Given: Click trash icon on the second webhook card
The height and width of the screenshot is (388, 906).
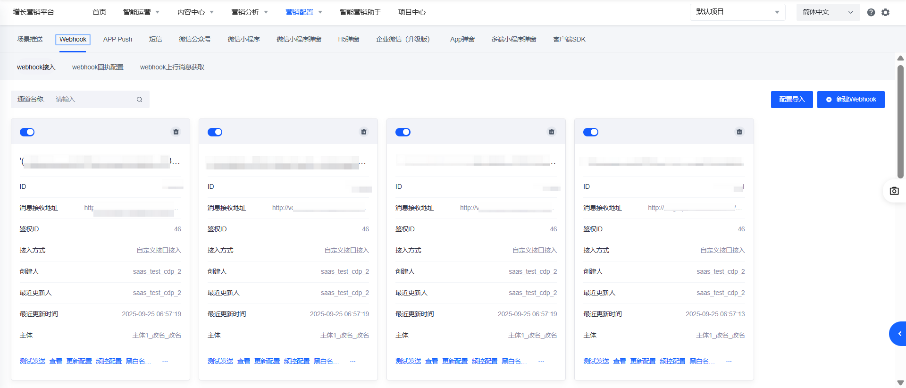Looking at the screenshot, I should coord(364,132).
